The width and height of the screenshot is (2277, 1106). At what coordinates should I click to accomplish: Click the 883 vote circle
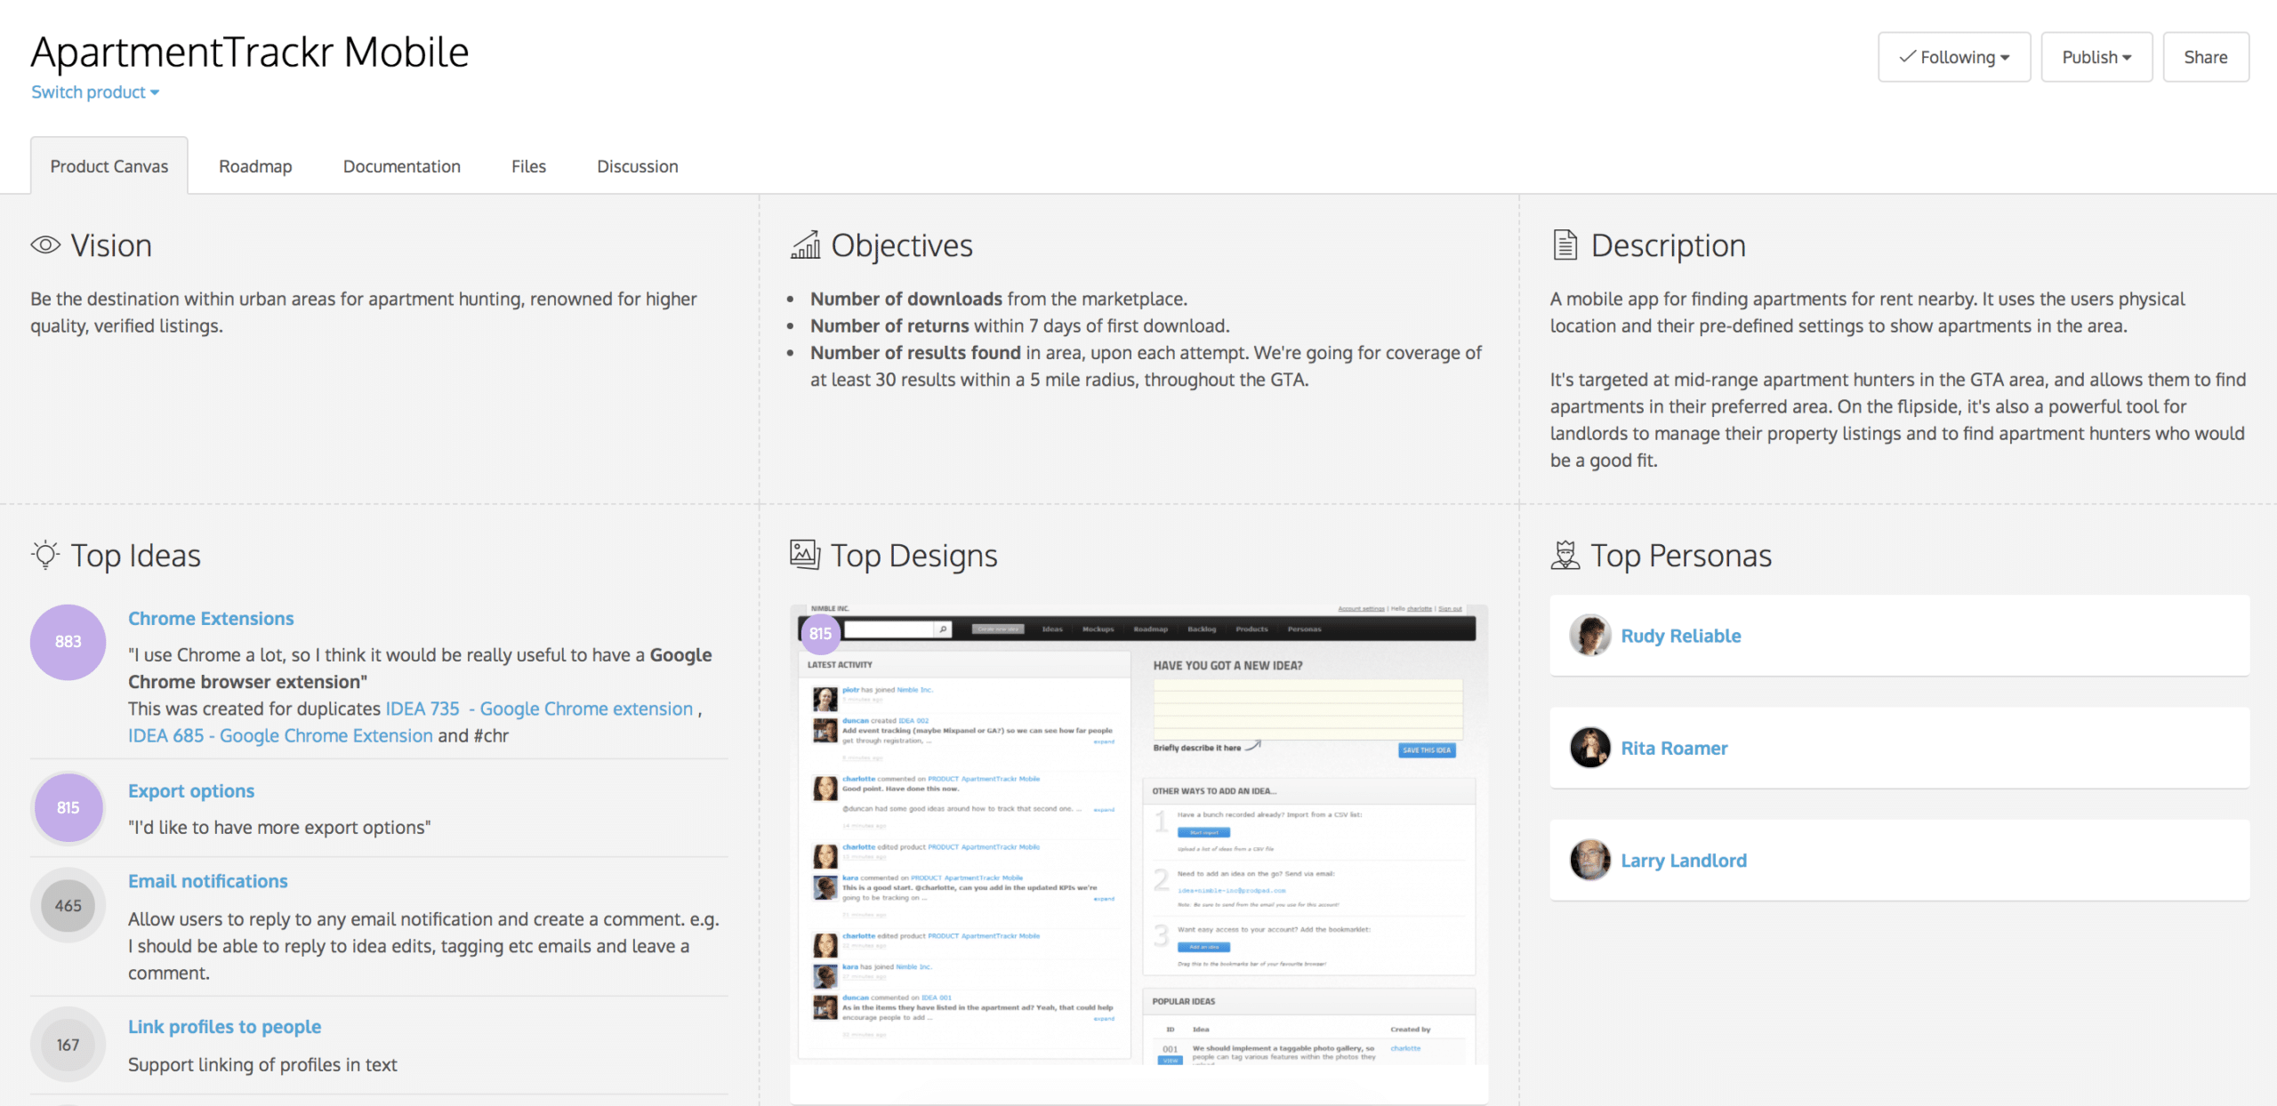(68, 642)
